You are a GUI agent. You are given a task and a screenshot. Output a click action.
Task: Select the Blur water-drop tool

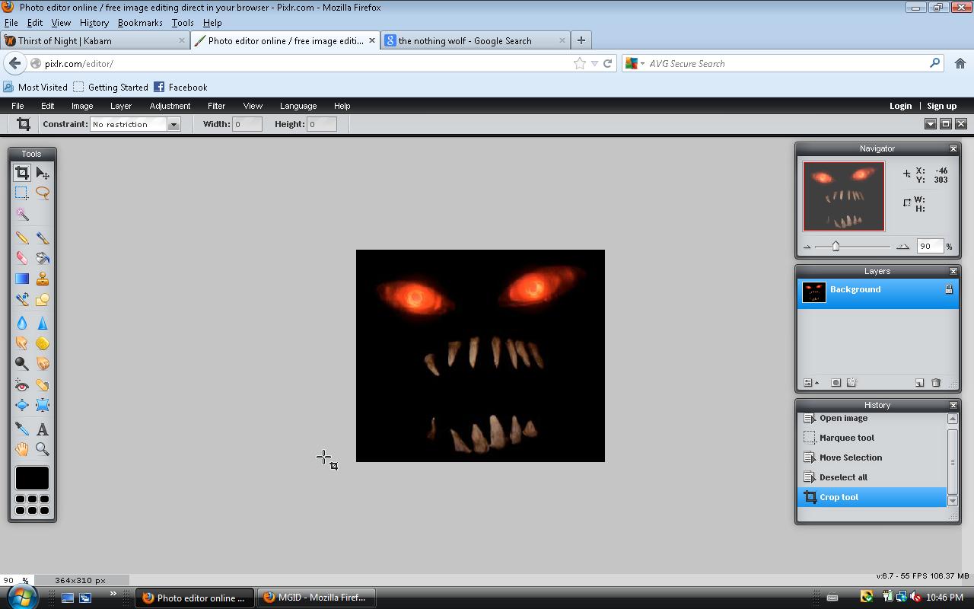[x=22, y=323]
